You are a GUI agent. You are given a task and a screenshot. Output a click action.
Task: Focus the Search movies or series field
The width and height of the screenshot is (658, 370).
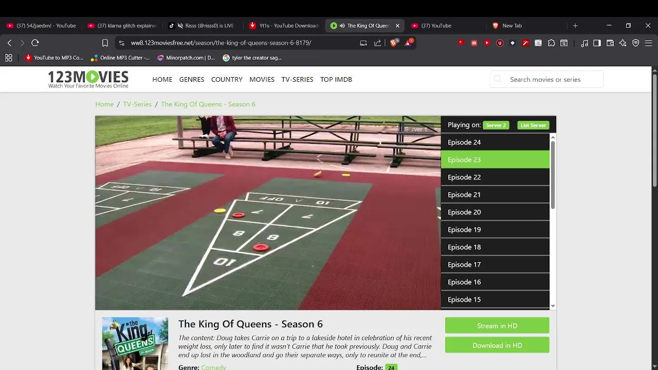(546, 79)
